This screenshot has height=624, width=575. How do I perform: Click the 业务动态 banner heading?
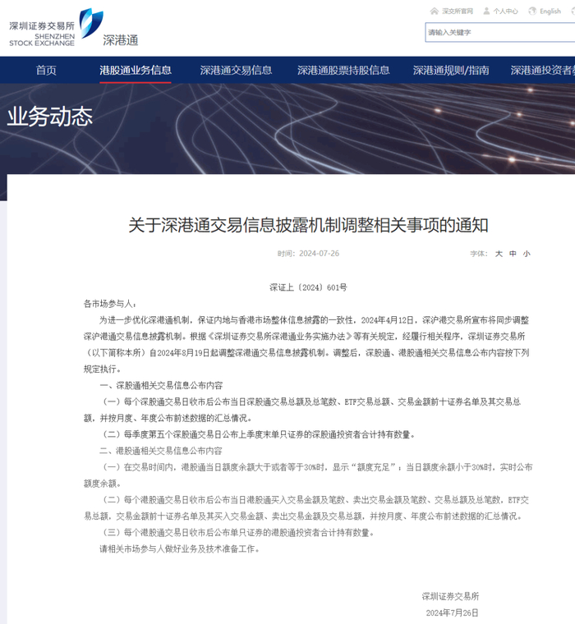tap(50, 117)
